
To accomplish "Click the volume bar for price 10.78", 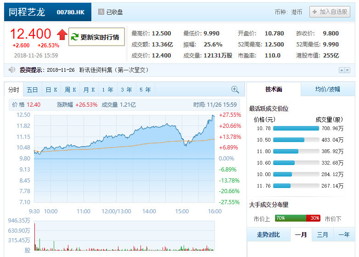I will click(296, 128).
